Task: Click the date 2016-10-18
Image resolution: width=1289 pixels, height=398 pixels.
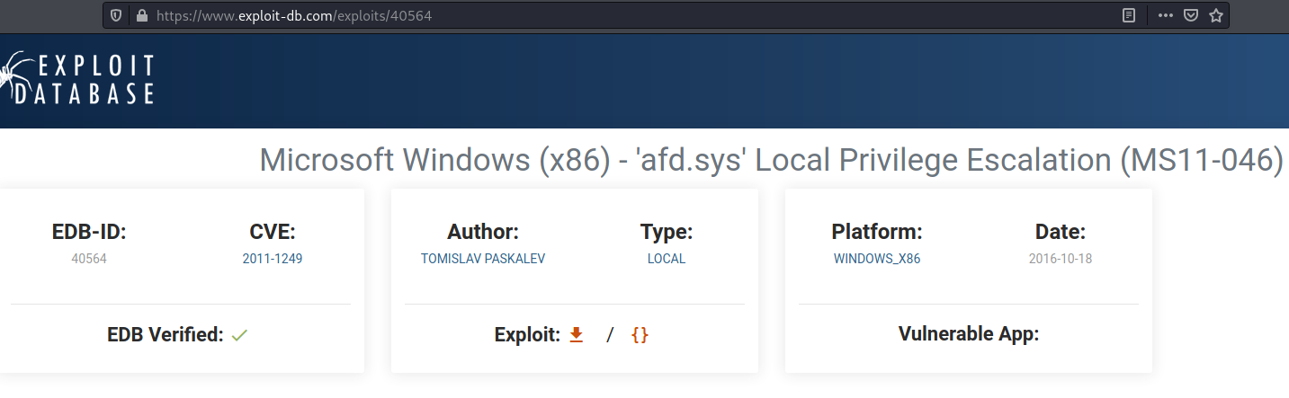Action: tap(1061, 259)
